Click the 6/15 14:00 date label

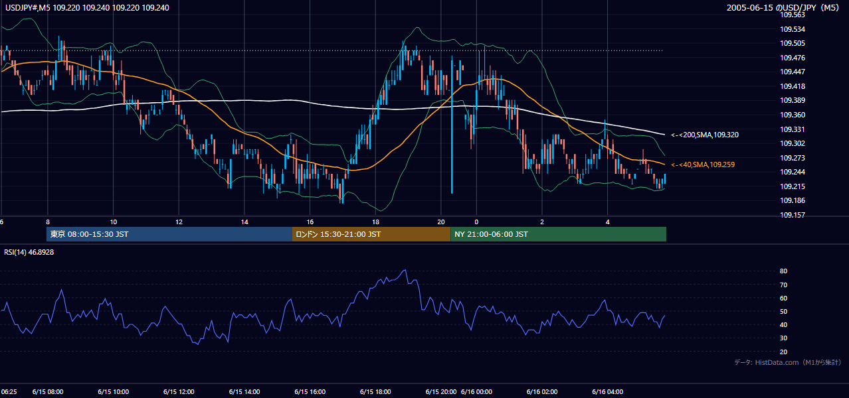point(245,392)
